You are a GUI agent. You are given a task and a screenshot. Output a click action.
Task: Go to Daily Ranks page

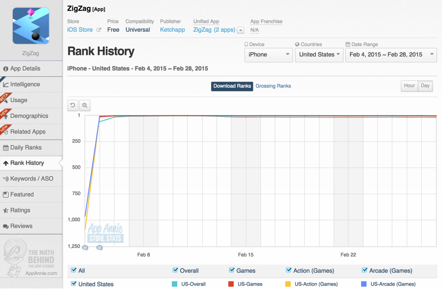coord(31,147)
